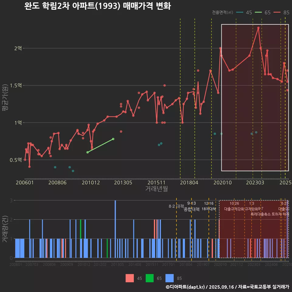
Task: Click 201701 on the volume chart x-axis
Action: tap(168, 264)
